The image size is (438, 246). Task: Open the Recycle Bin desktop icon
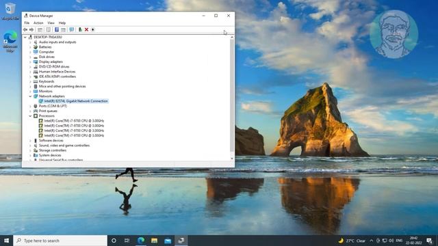[10, 12]
